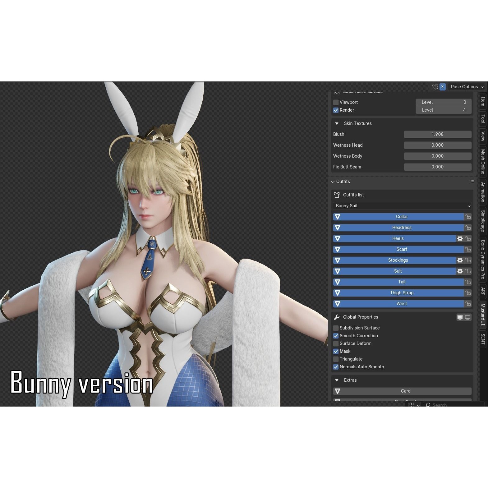Click the Wetness Head value slider

click(x=438, y=145)
